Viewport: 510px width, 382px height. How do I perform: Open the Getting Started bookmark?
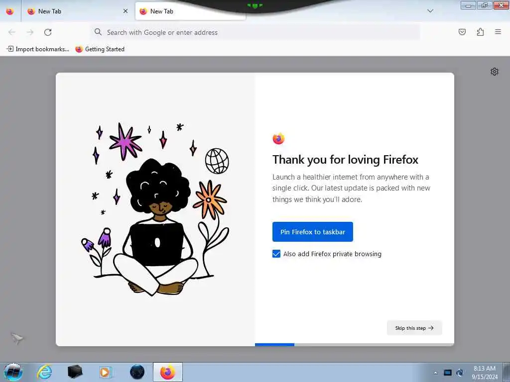100,49
